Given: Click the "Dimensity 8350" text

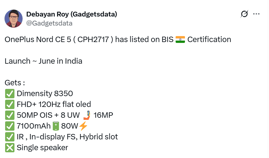Looking at the screenshot, I should point(45,94).
